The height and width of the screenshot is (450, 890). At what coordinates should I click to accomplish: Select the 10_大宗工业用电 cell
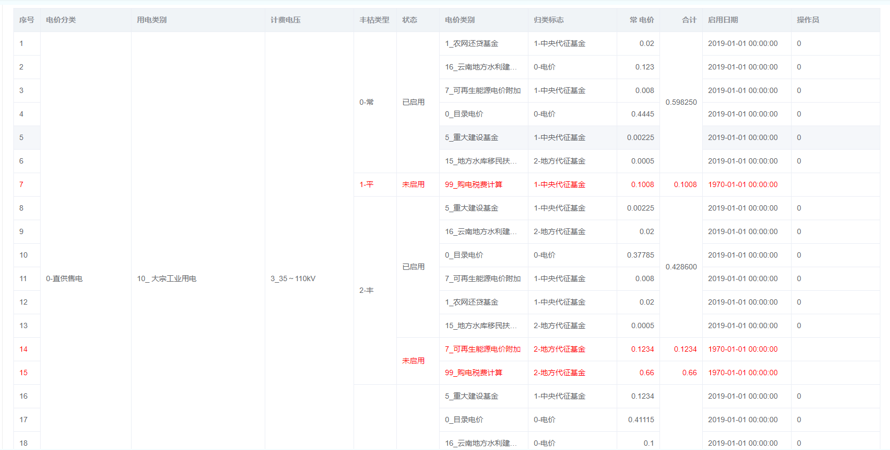[167, 278]
